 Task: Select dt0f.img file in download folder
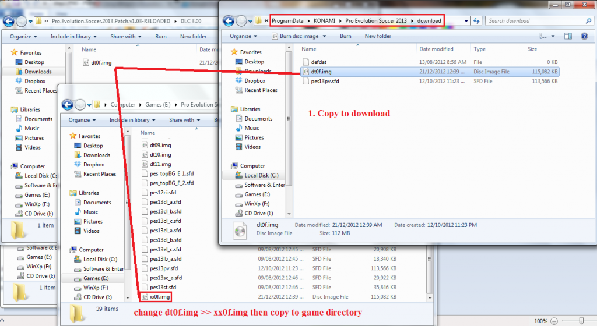430,72
